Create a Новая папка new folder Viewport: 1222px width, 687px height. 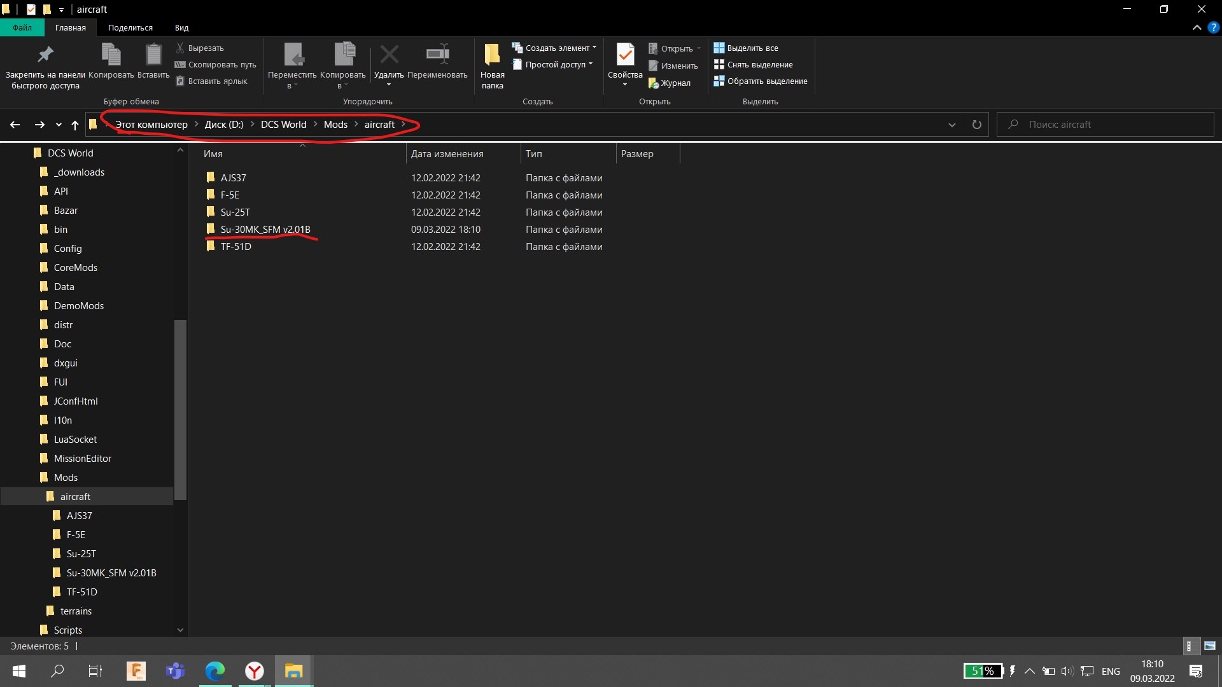pos(492,66)
